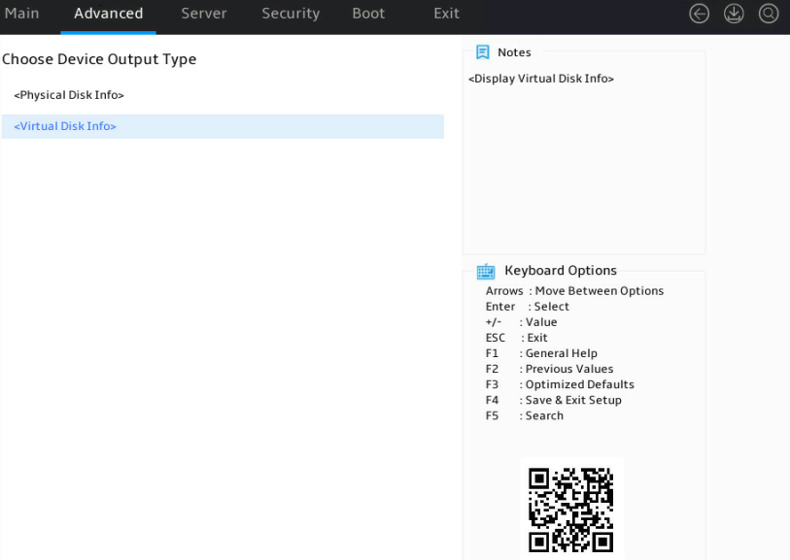Click the +/- Value help line

tap(521, 322)
